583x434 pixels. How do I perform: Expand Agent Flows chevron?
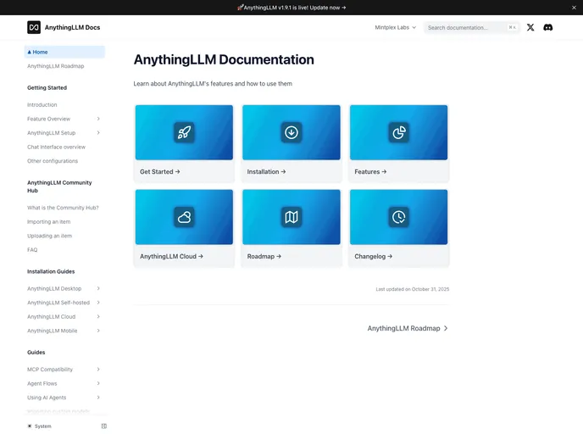(98, 383)
